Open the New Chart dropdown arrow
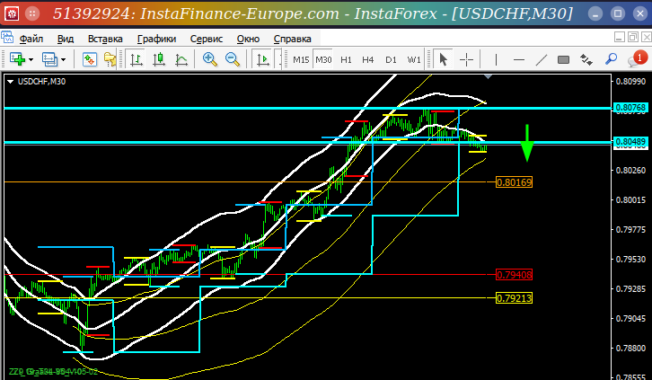This screenshot has height=380, width=652. coord(31,60)
